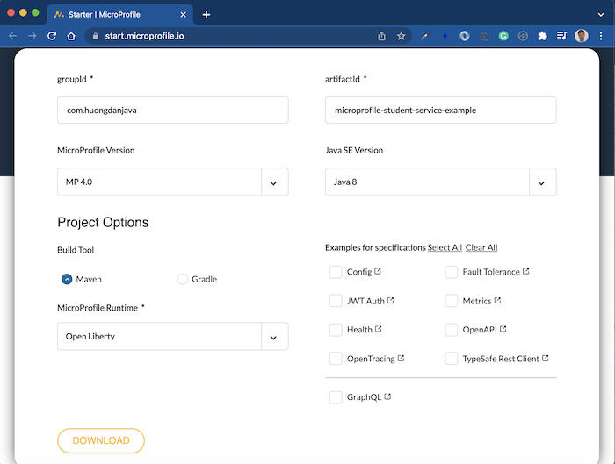The width and height of the screenshot is (615, 464).
Task: Check the JWT Auth option
Action: (x=336, y=301)
